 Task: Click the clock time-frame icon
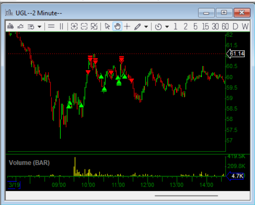(158, 26)
